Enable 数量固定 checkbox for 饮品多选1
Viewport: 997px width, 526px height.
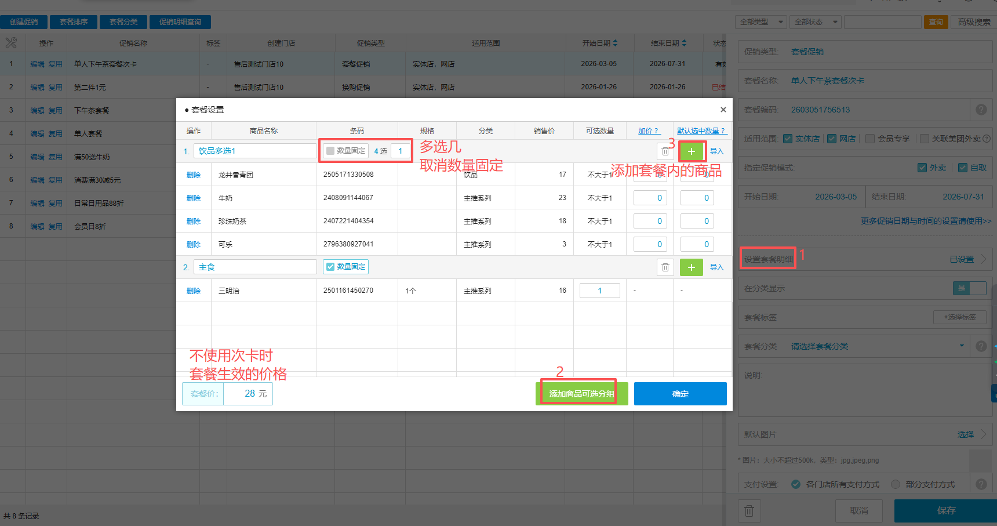pyautogui.click(x=330, y=151)
